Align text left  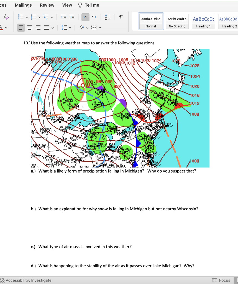point(21,28)
